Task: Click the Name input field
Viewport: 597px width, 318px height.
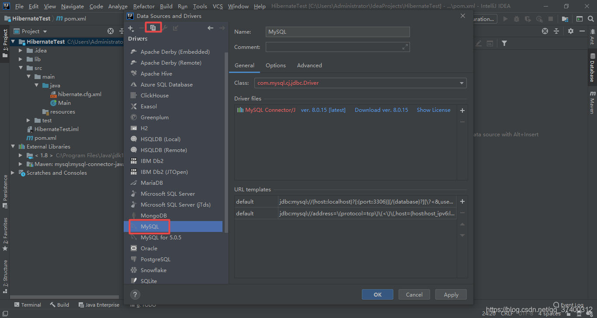Action: point(338,32)
